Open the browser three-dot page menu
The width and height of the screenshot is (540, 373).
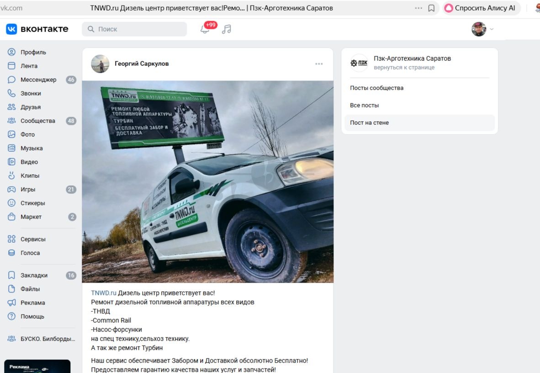pyautogui.click(x=418, y=8)
